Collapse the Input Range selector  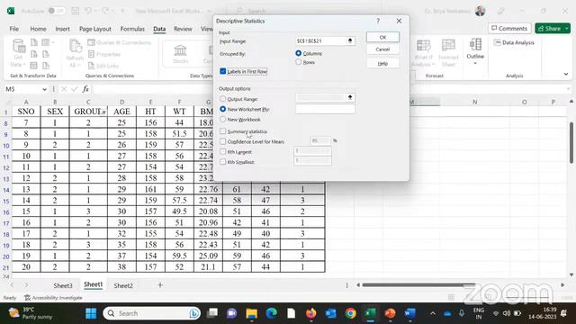350,40
